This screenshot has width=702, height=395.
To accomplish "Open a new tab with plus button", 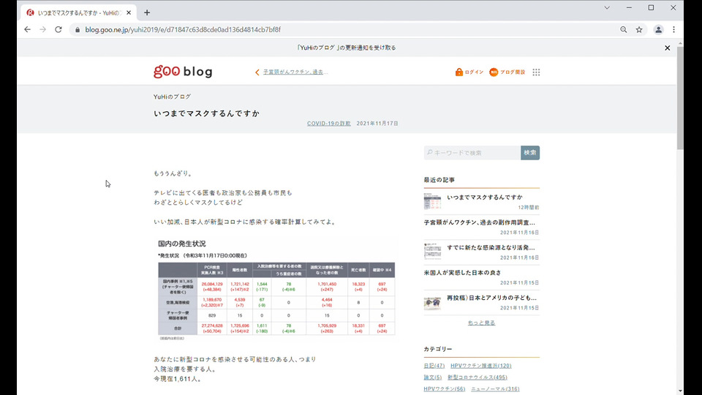I will [147, 12].
